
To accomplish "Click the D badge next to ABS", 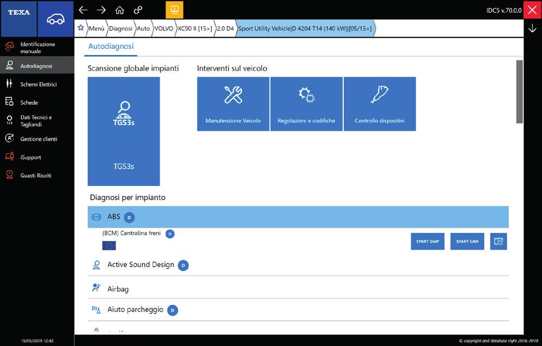I will [x=129, y=218].
